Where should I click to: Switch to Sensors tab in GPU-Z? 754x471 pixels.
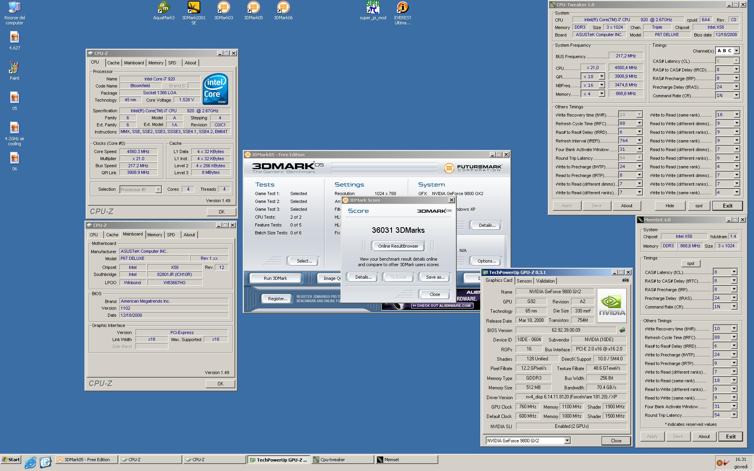[524, 281]
